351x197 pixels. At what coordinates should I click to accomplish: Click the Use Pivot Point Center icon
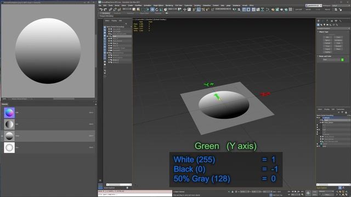(x=179, y=9)
